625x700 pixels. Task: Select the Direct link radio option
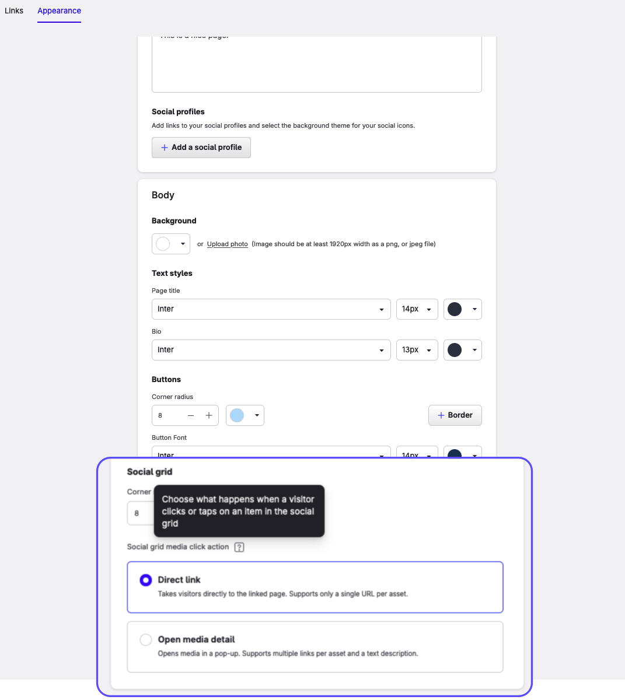(146, 580)
